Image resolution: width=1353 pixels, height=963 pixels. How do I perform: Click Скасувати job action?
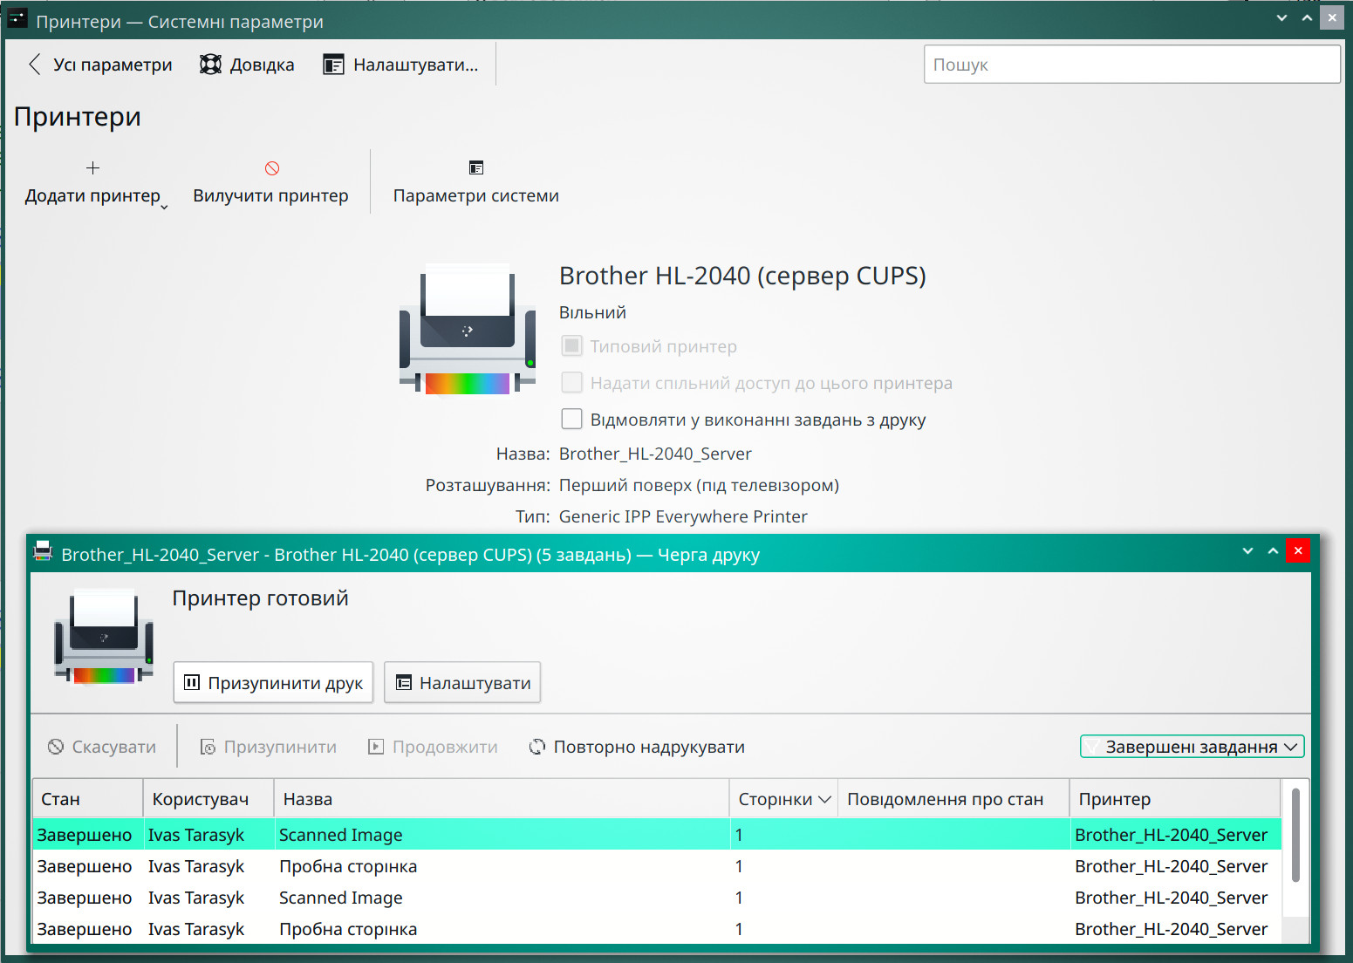(102, 747)
